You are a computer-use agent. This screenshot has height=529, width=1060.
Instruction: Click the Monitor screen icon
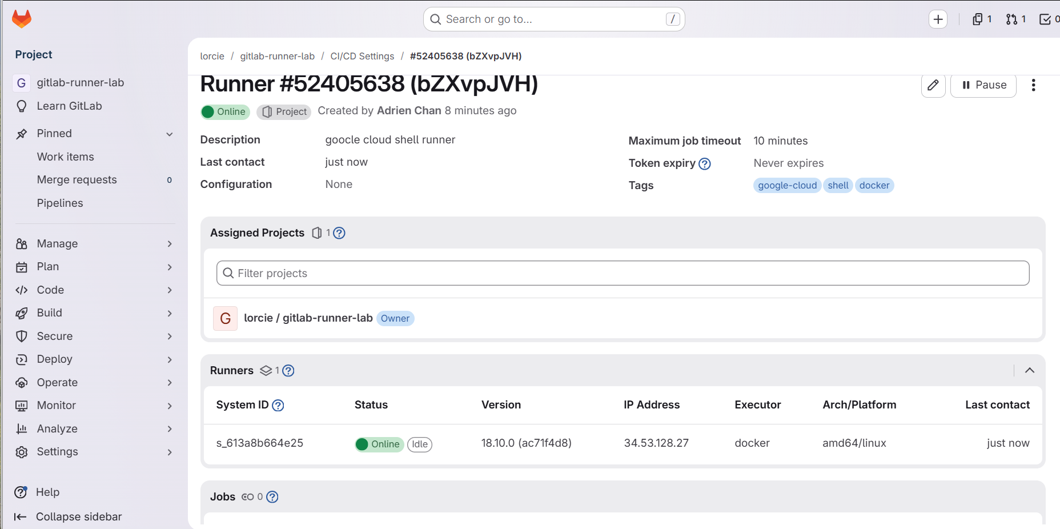22,406
